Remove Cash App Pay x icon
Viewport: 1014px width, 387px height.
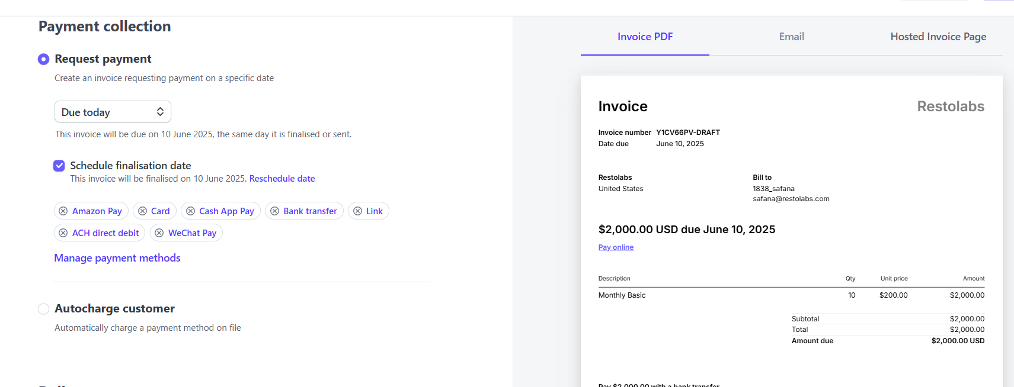tap(190, 211)
